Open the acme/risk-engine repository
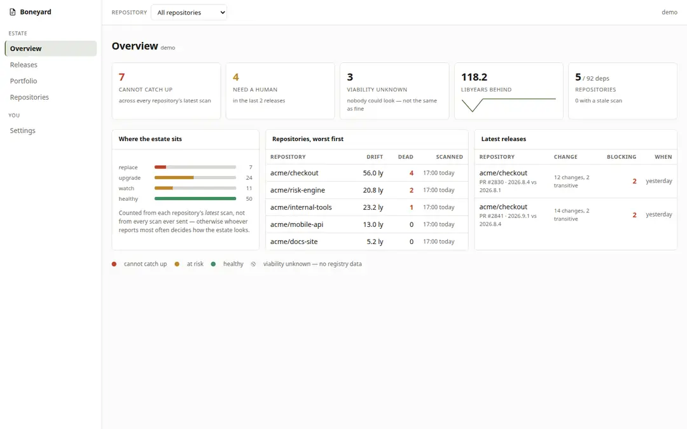The height and width of the screenshot is (429, 687). click(x=367, y=190)
